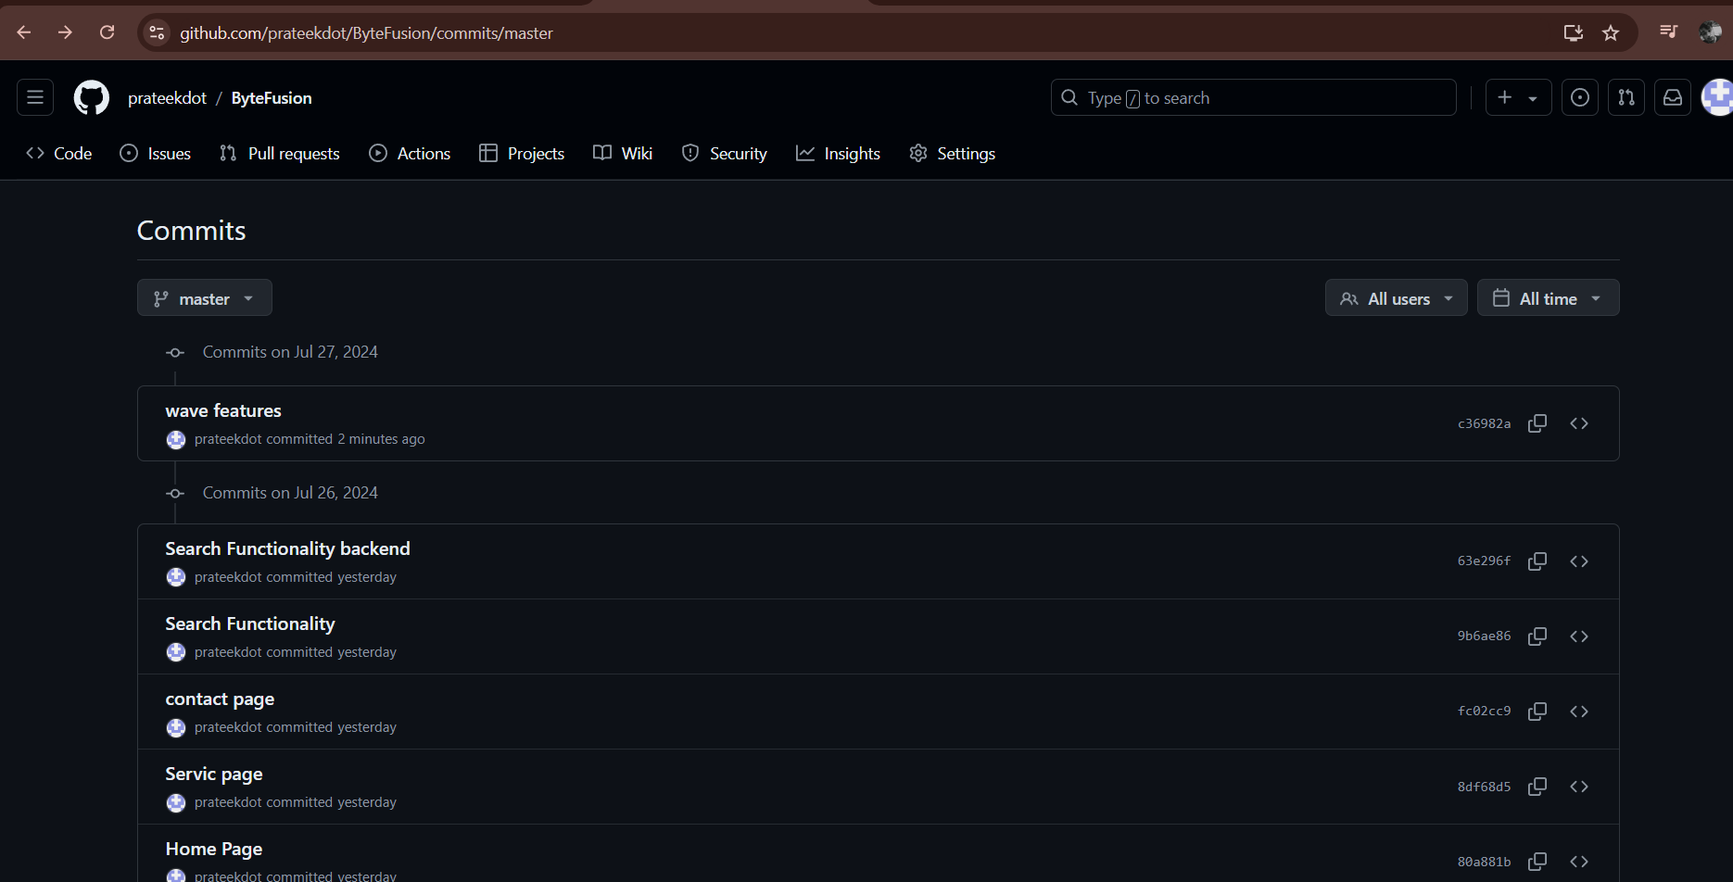Open the Insights tab
Screen dimensions: 1733x882
(x=838, y=153)
